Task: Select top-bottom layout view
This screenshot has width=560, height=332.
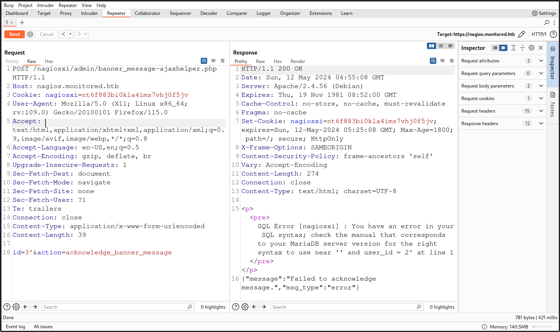Action: pos(441,46)
